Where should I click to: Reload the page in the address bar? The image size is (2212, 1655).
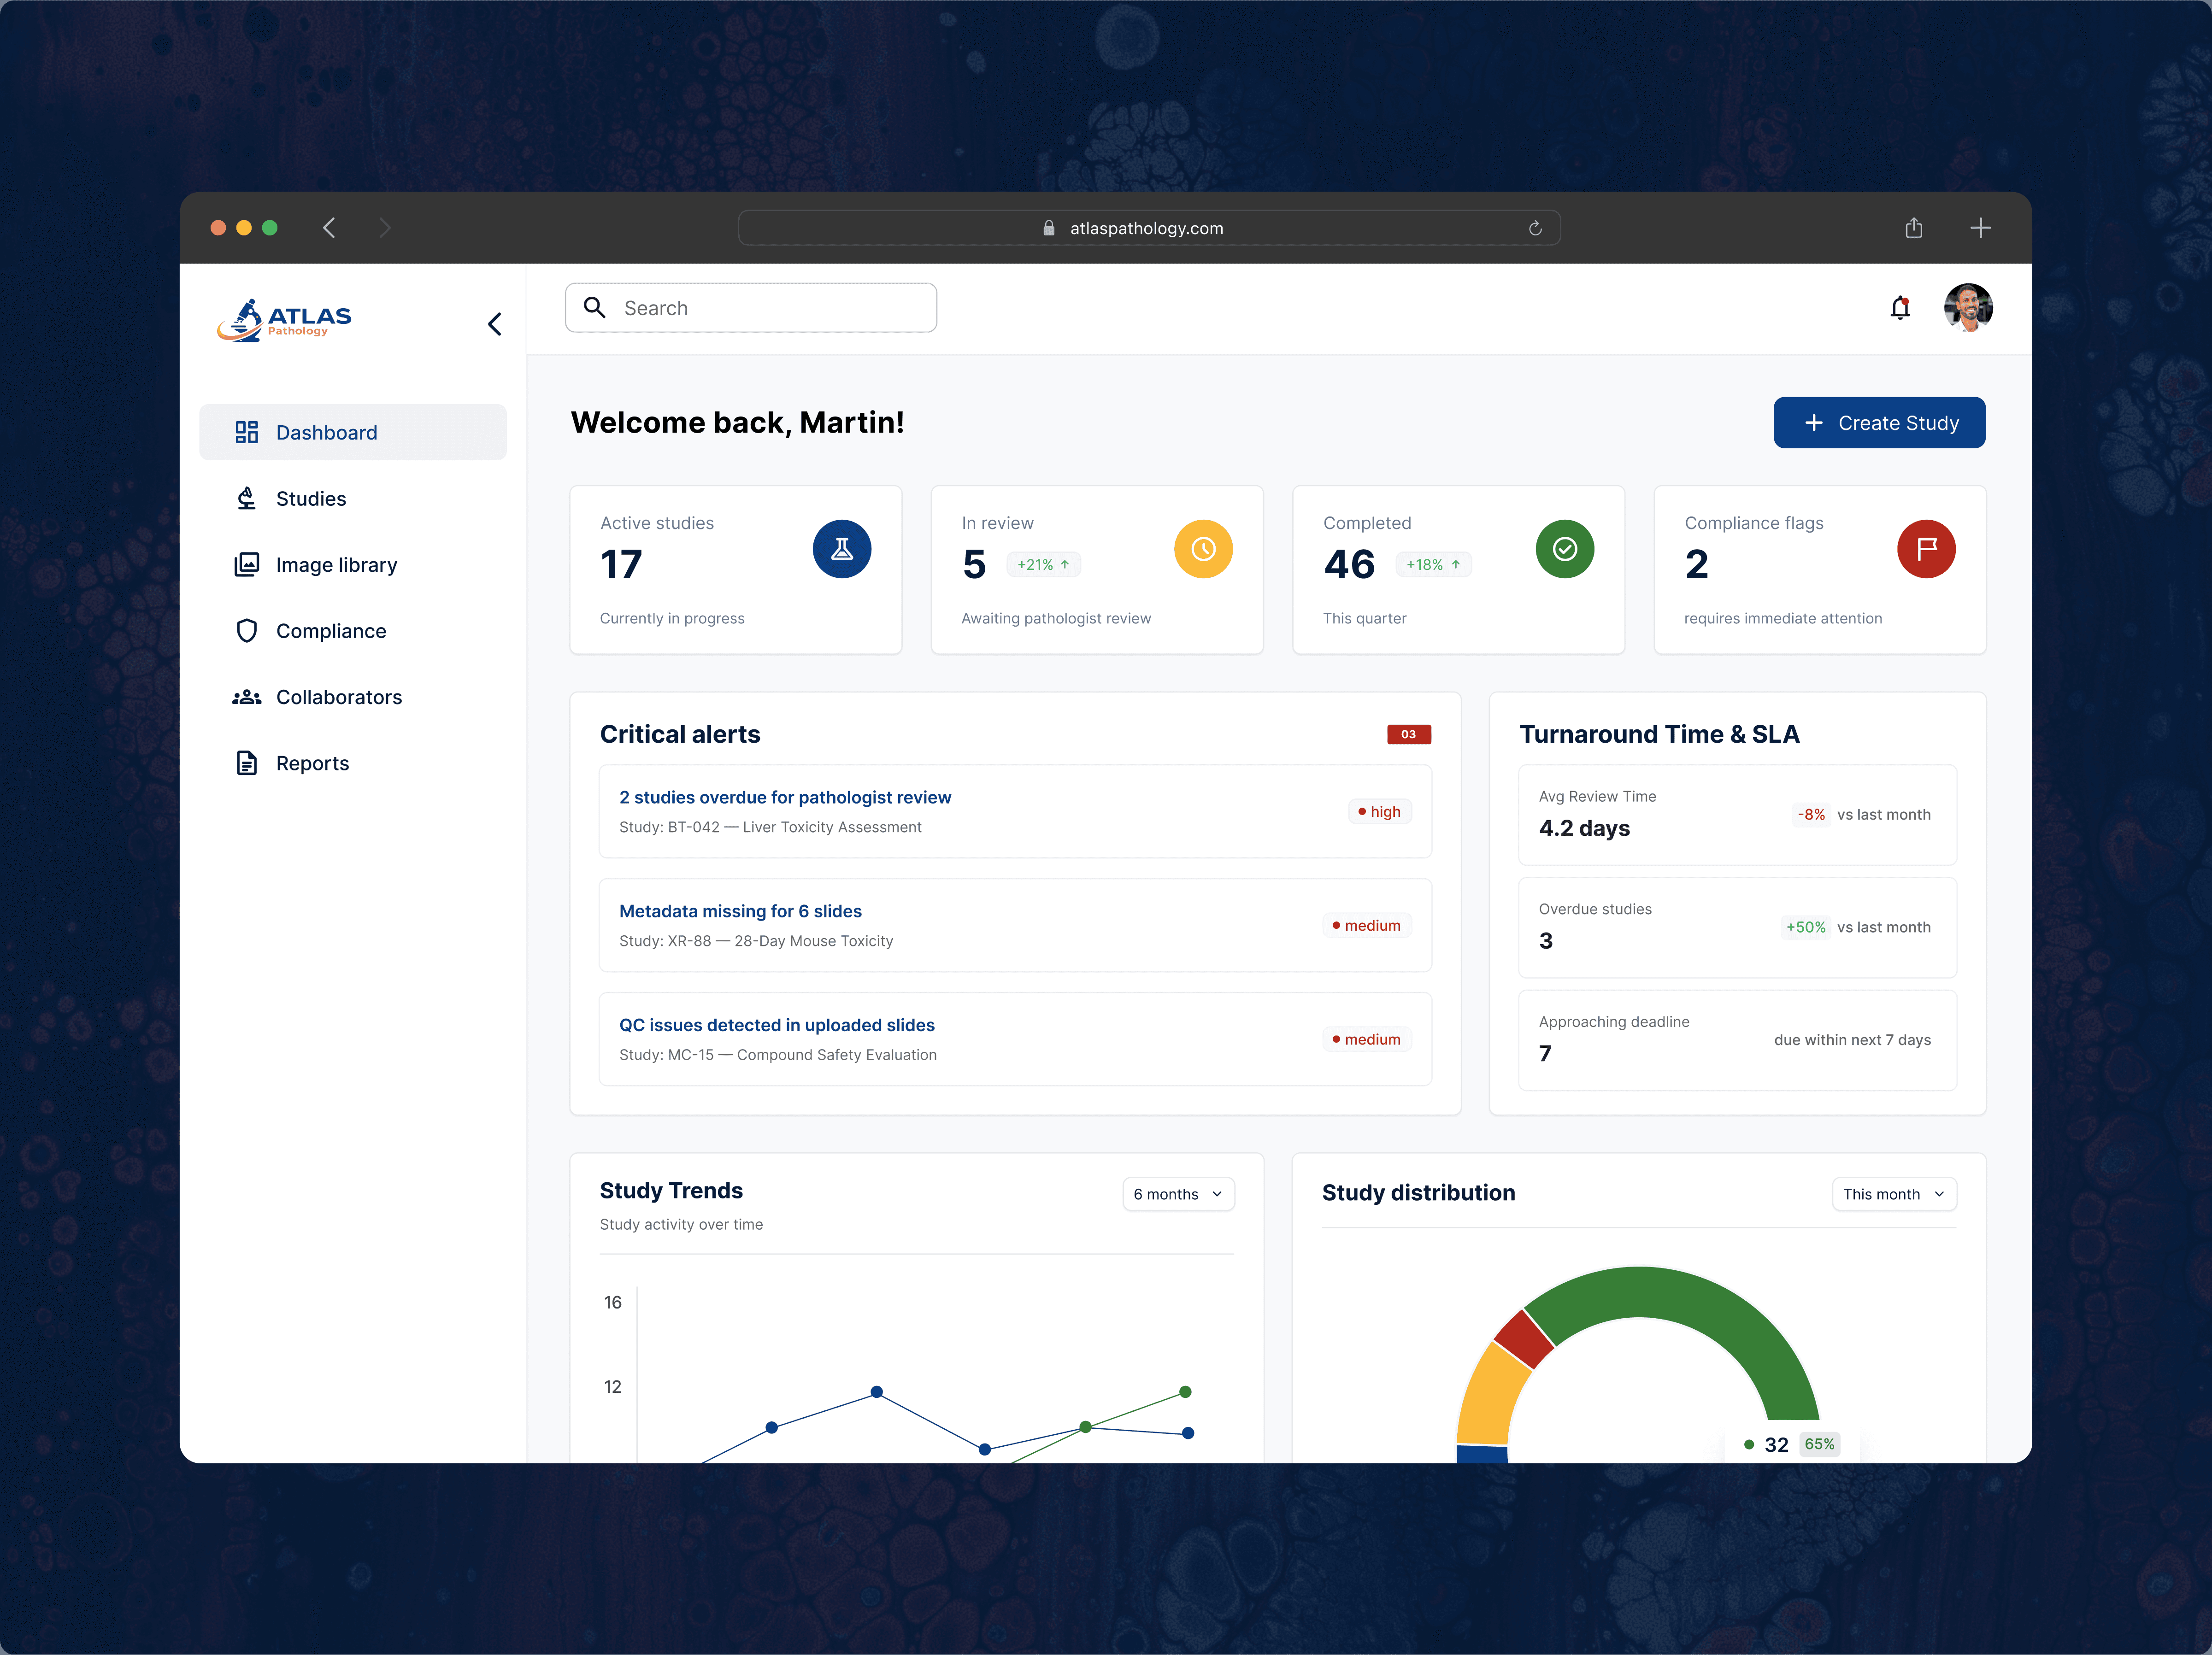click(x=1534, y=228)
